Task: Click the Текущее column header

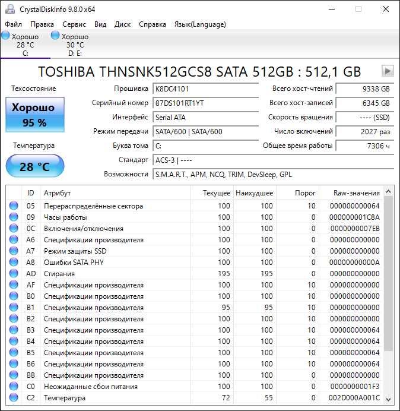Action: click(212, 193)
